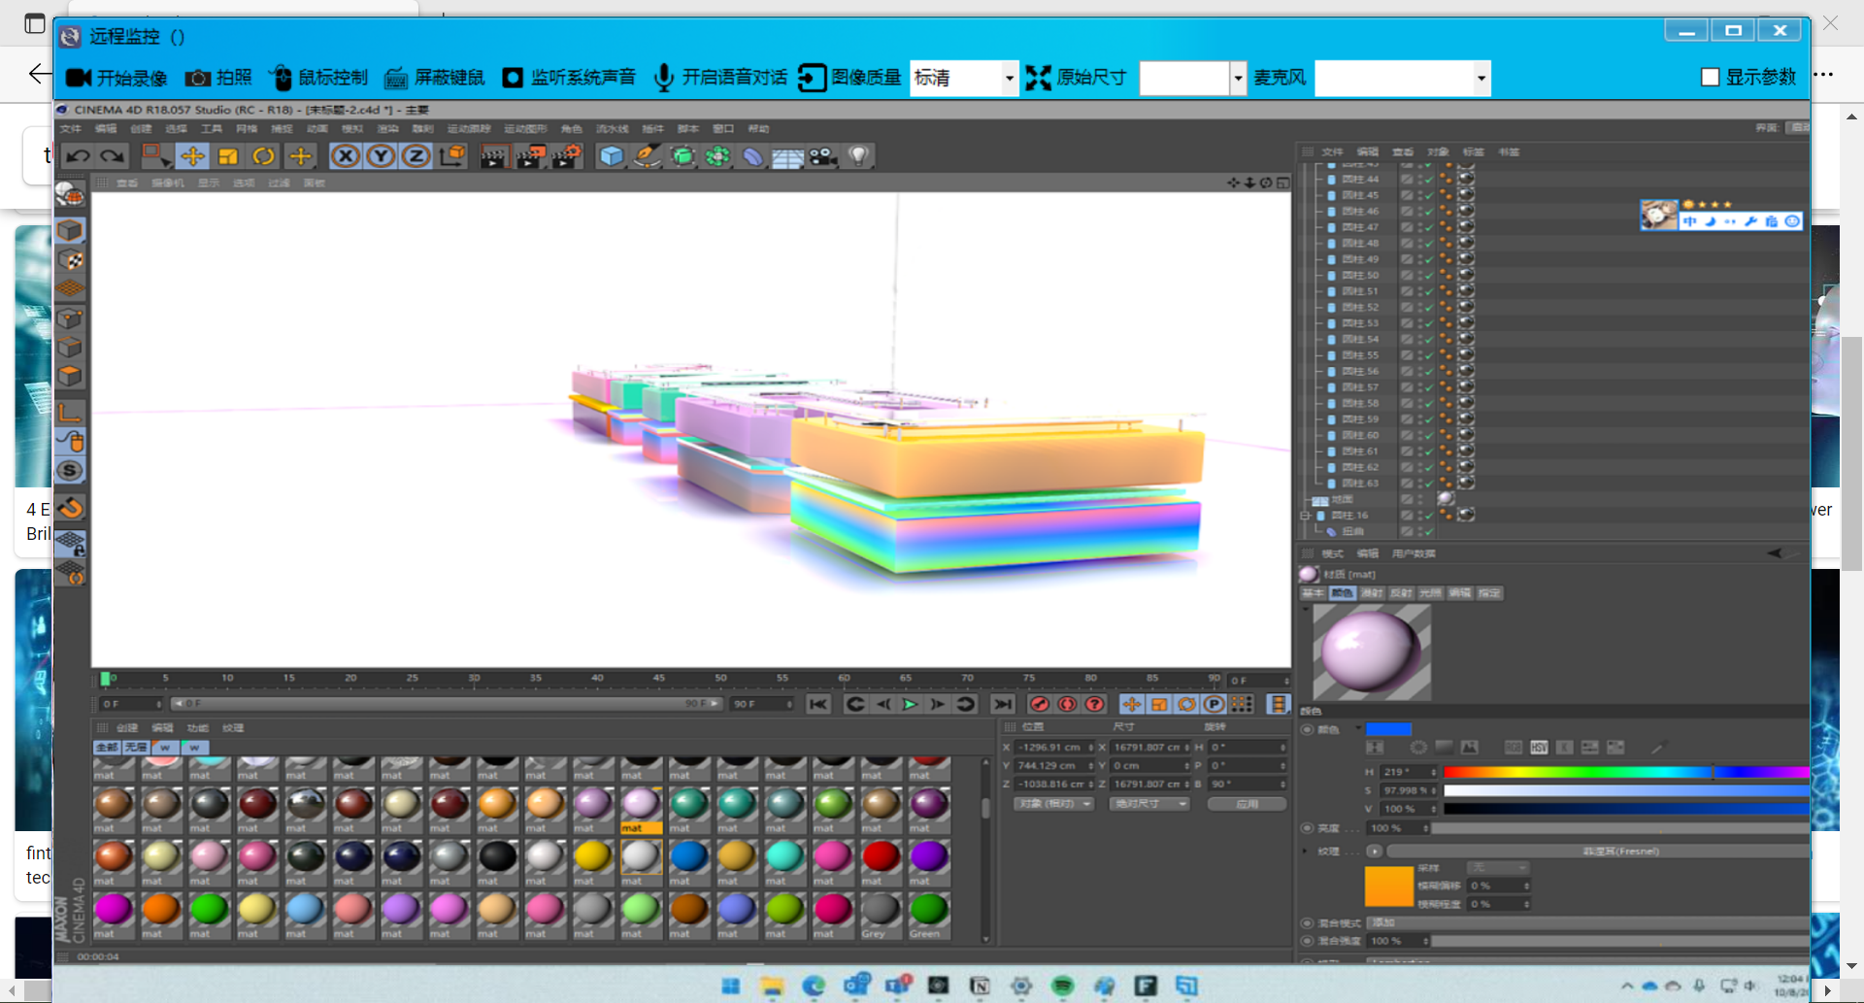The height and width of the screenshot is (1003, 1864).
Task: Select the Rotate tool in top toolbar
Action: tap(263, 156)
